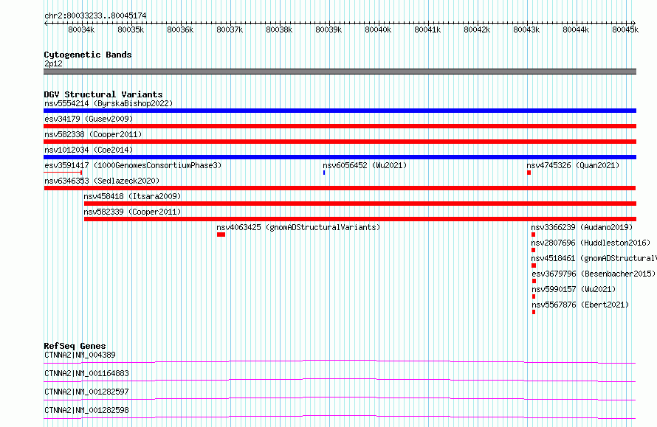This screenshot has height=427, width=657.
Task: Click the red bar under nsv458418
Action: pos(360,204)
